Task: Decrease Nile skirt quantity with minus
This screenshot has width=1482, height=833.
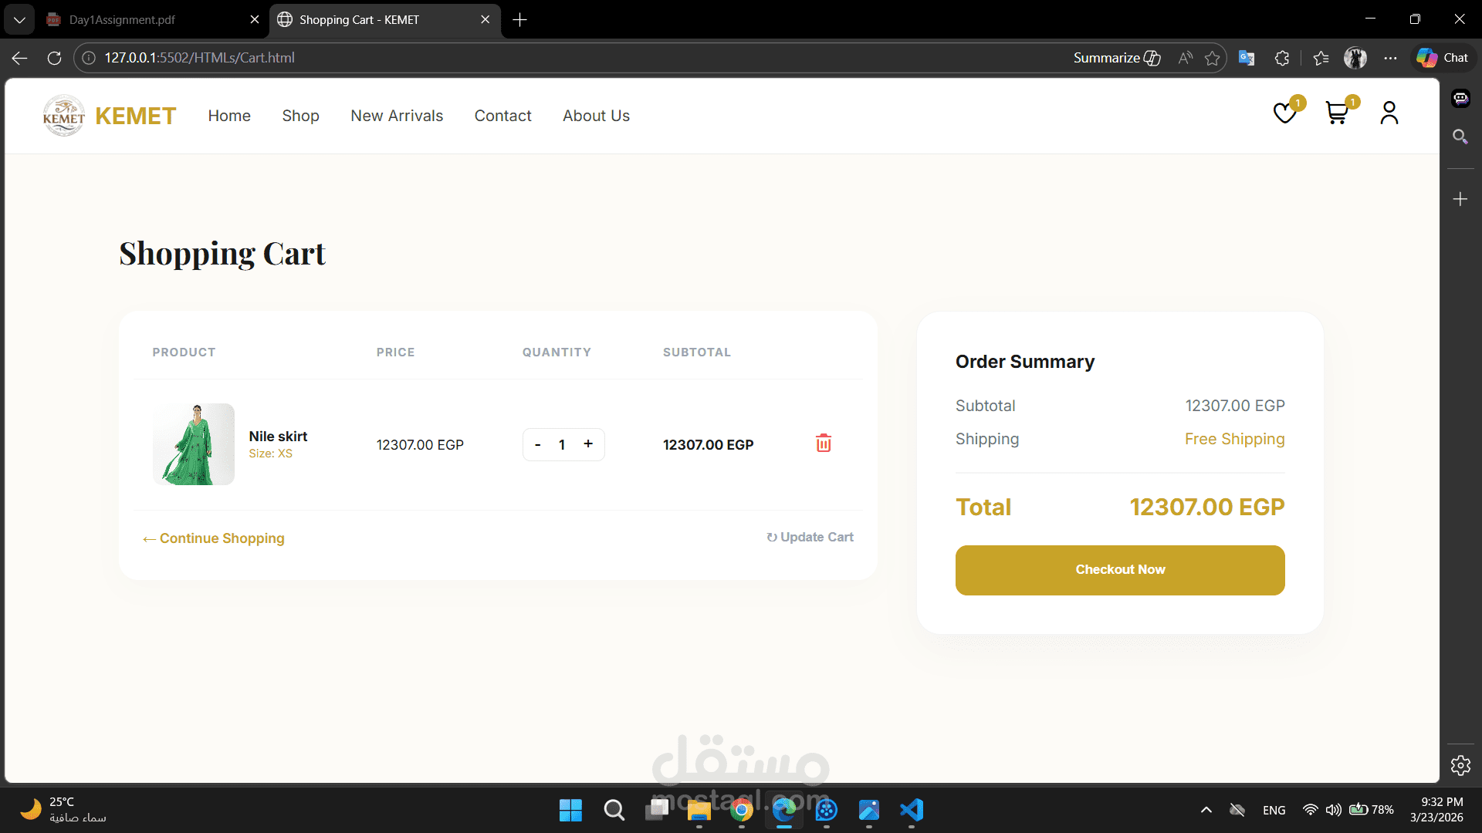Action: click(x=538, y=444)
